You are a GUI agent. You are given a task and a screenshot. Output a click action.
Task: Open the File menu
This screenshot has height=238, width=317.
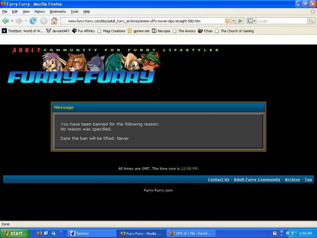click(x=5, y=12)
